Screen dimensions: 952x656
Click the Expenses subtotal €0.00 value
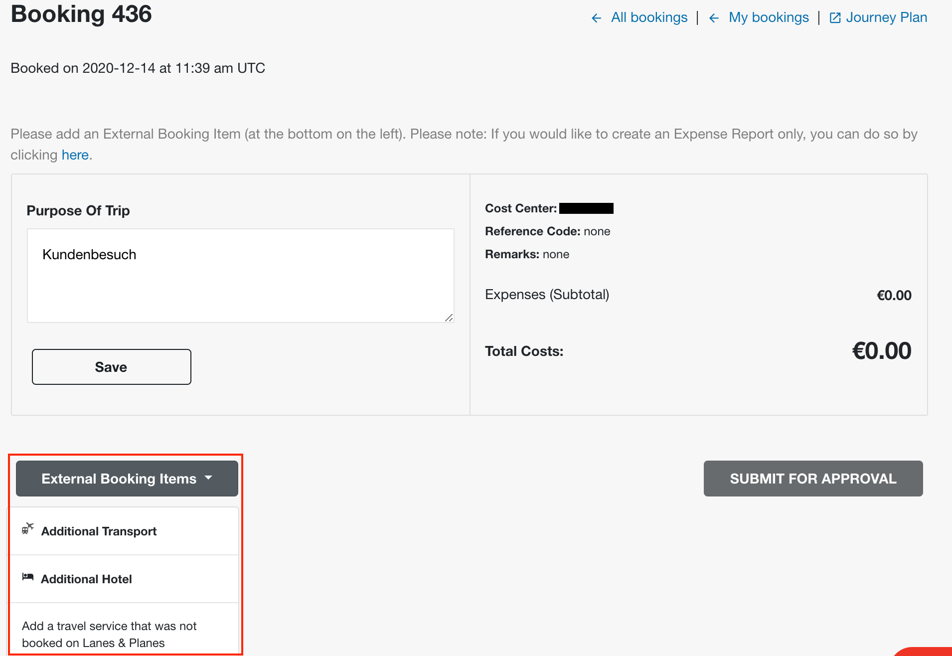(x=894, y=295)
